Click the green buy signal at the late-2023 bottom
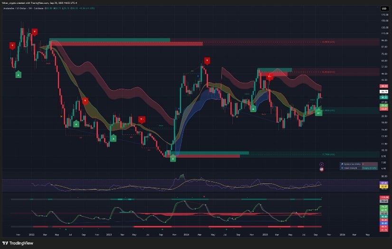392x249 pixels. tap(173, 158)
